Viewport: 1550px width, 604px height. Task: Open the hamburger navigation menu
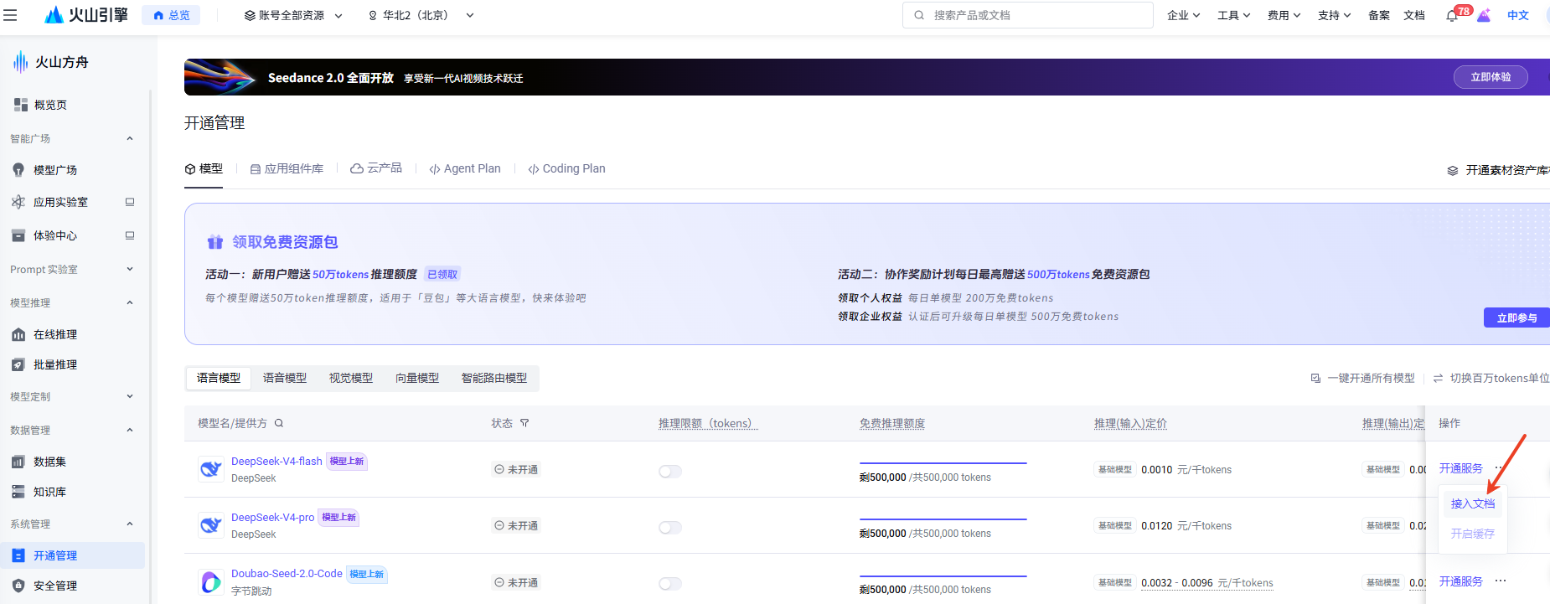tap(10, 15)
